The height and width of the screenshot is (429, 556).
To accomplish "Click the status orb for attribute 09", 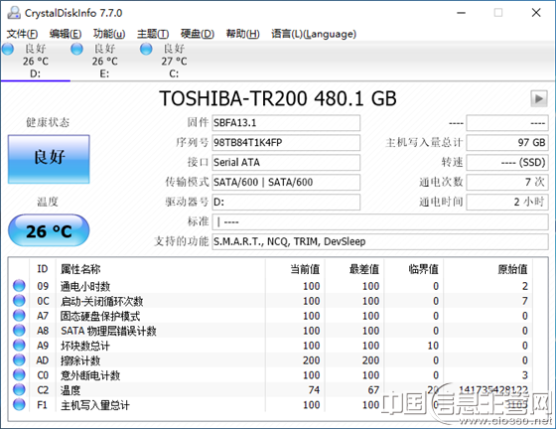I will [x=19, y=285].
